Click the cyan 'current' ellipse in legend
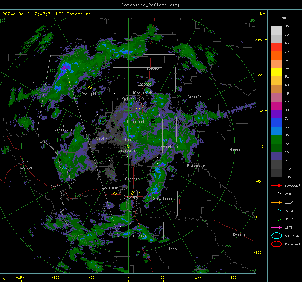The width and height of the screenshot is (302, 282). [x=276, y=236]
